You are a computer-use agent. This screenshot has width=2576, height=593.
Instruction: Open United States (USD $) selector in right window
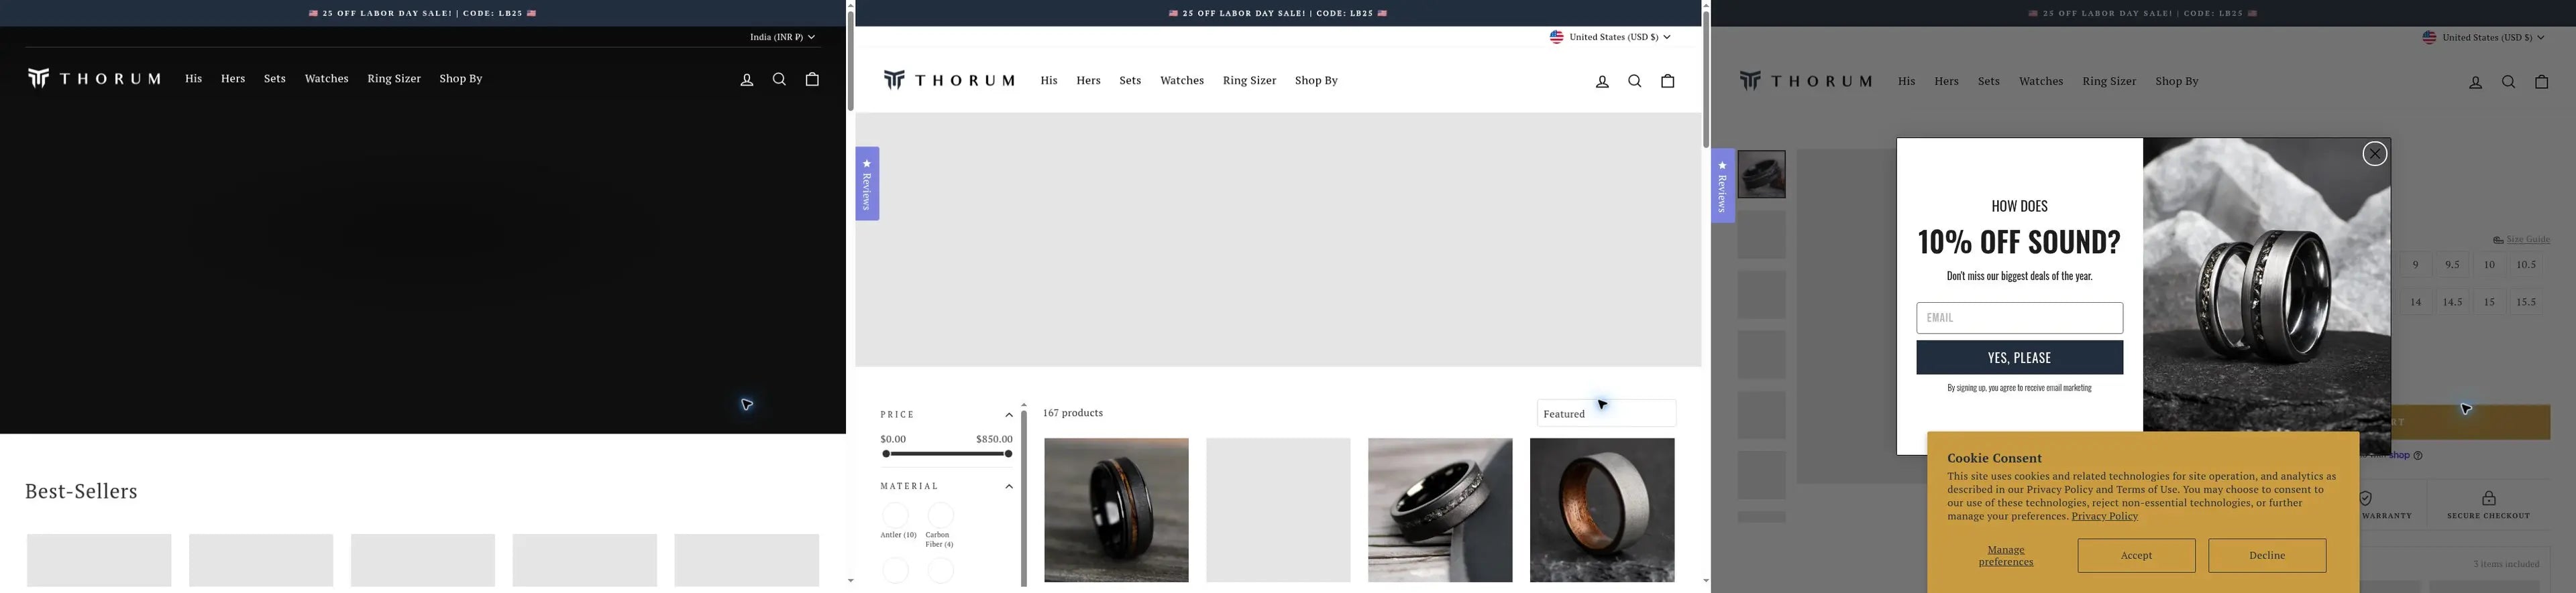2483,38
